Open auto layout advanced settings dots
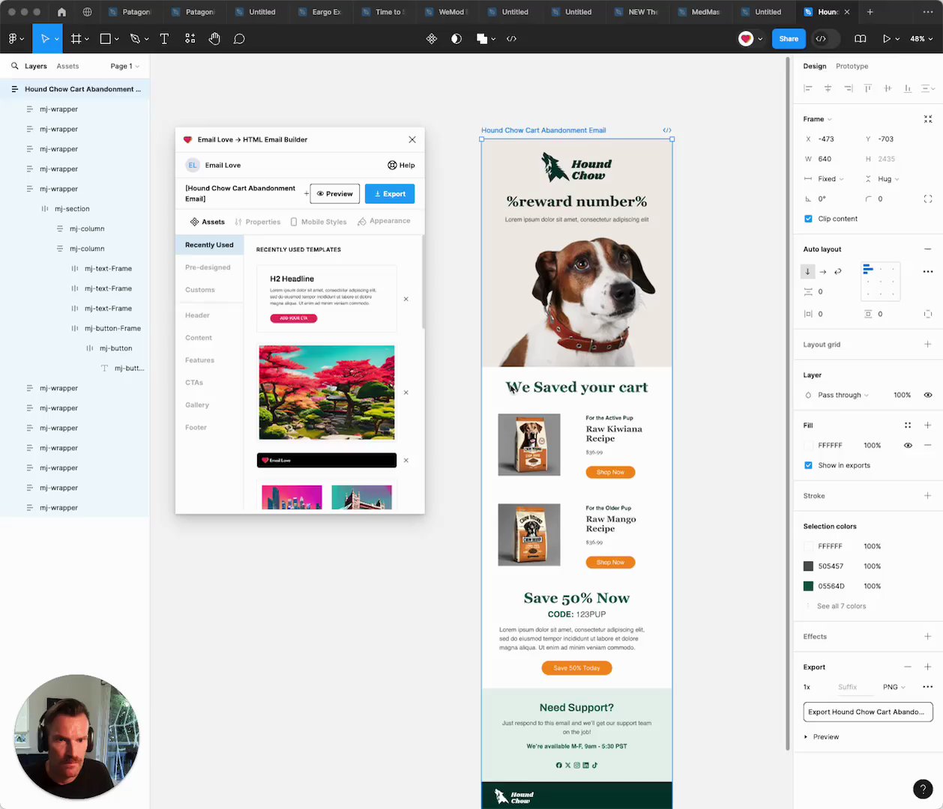 [927, 271]
